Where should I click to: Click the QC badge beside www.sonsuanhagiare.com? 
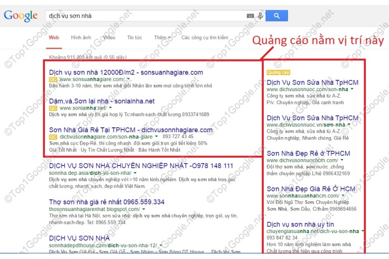point(53,79)
